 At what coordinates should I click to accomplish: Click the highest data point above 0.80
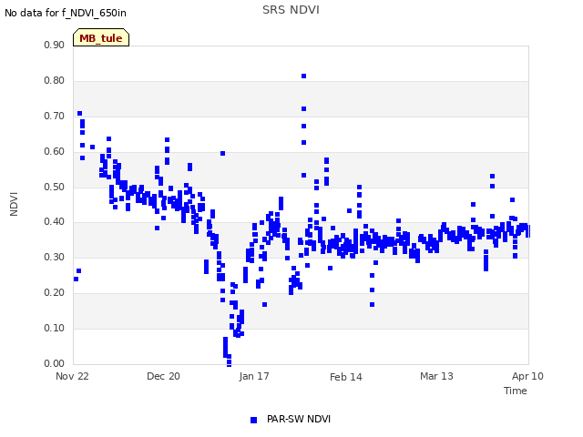(303, 76)
